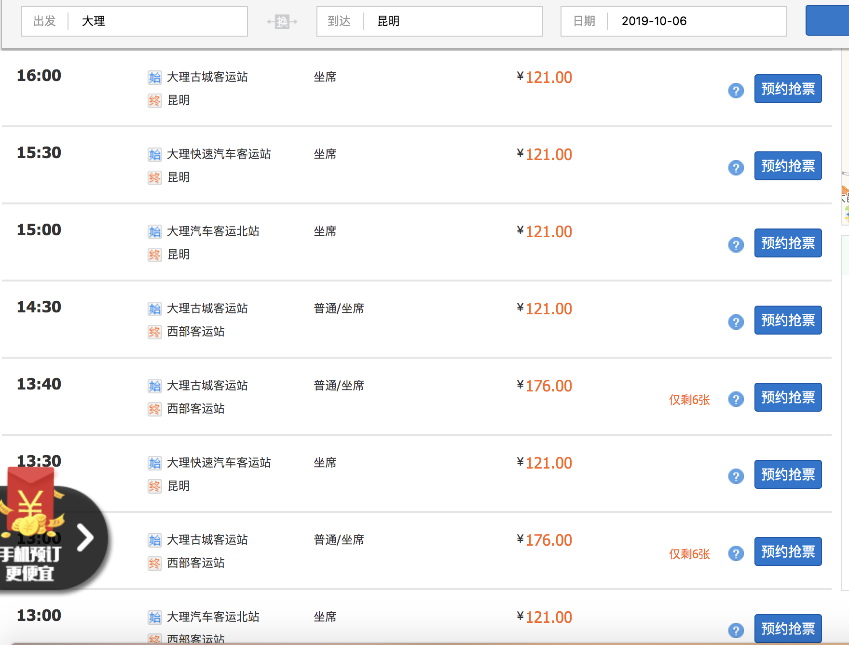The height and width of the screenshot is (645, 849).
Task: Open help icon for 15:30 bus
Action: [x=736, y=168]
